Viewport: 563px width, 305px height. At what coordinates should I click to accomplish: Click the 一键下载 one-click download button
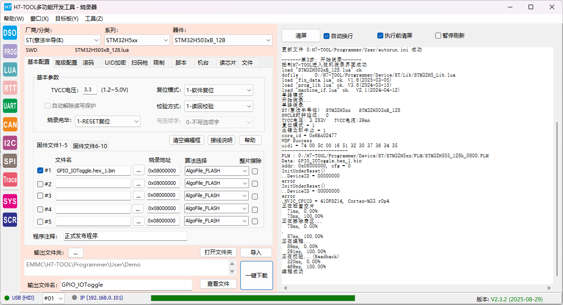(x=256, y=275)
